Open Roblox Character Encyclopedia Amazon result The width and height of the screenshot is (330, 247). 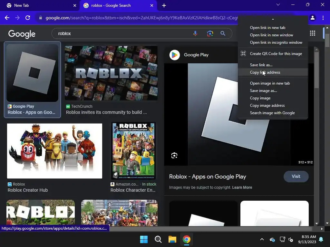tap(133, 190)
